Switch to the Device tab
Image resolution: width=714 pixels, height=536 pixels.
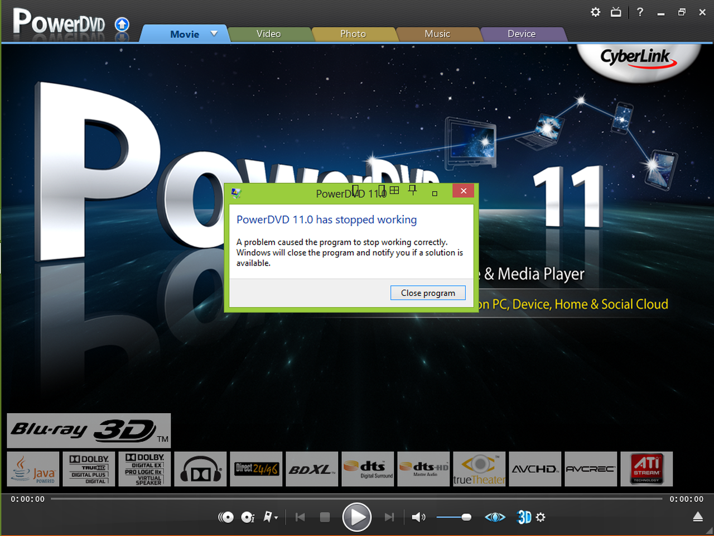[x=522, y=34]
